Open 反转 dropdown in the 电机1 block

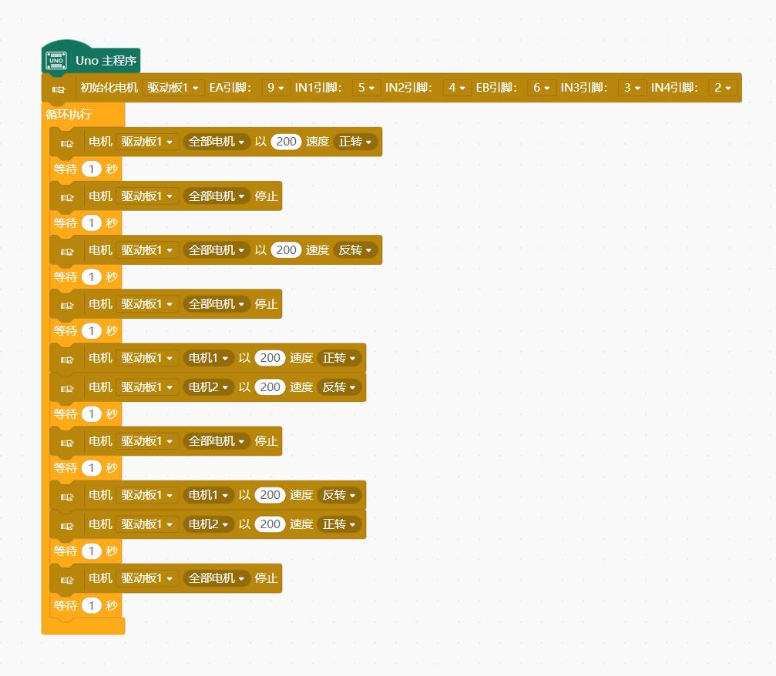[340, 495]
